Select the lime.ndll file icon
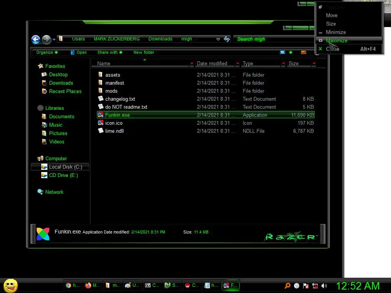Image resolution: width=391 pixels, height=293 pixels. point(101,131)
